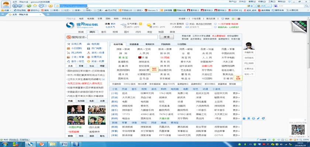Open a new tab with the plus icon
The image size is (310, 147).
pos(48,14)
